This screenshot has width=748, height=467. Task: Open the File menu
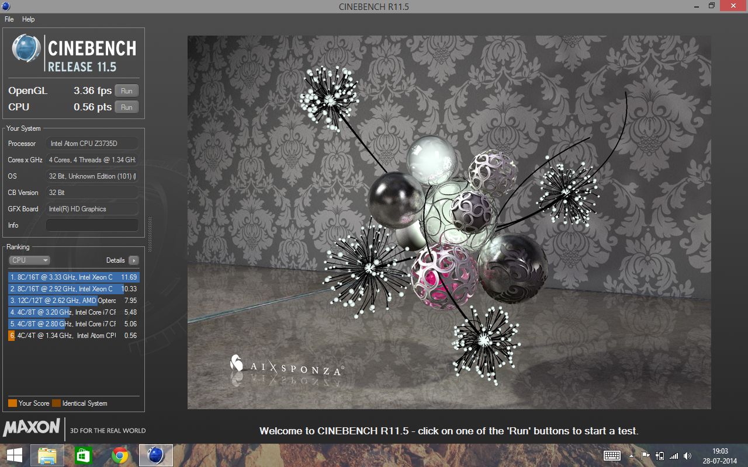tap(9, 19)
